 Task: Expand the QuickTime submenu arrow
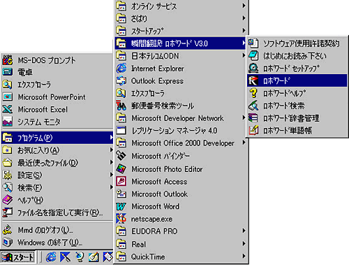click(244, 256)
